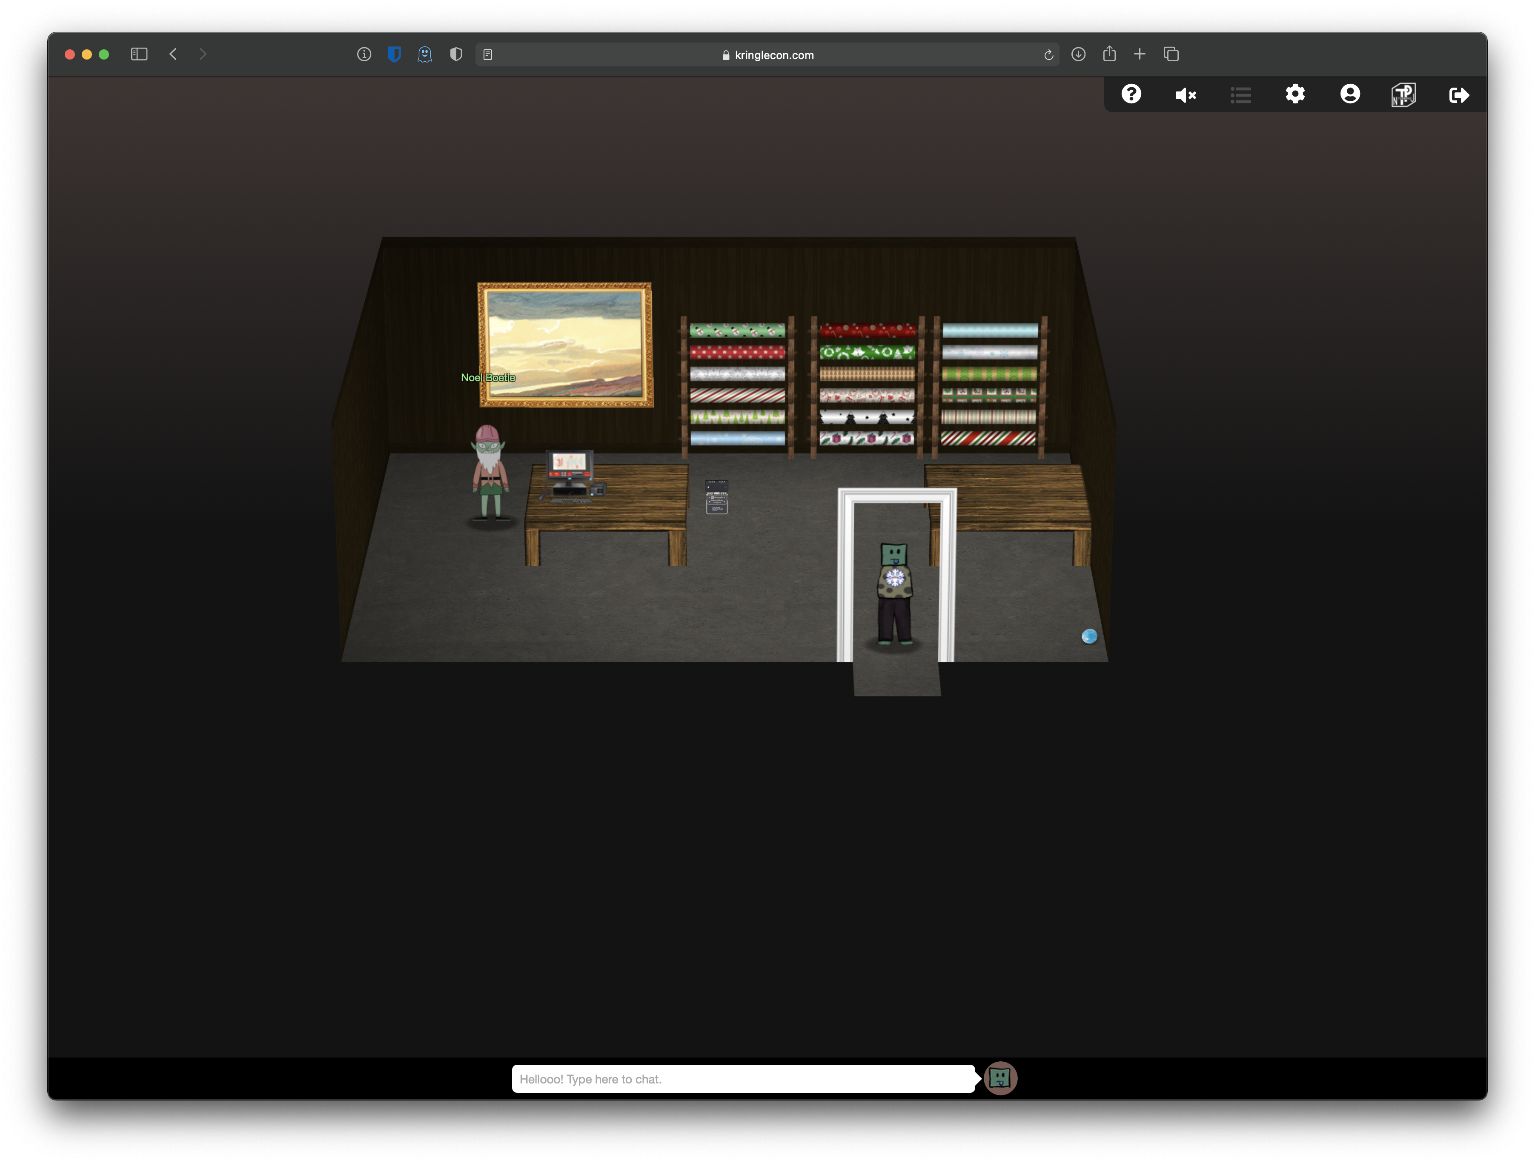
Task: Open the Ghostery ghost extension icon
Action: click(425, 54)
